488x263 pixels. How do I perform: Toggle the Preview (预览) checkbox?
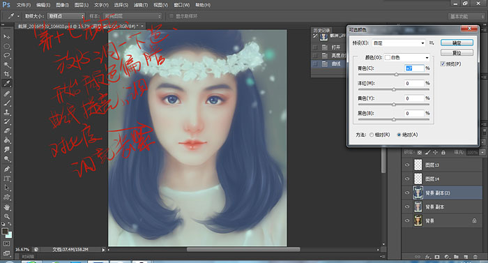click(443, 64)
